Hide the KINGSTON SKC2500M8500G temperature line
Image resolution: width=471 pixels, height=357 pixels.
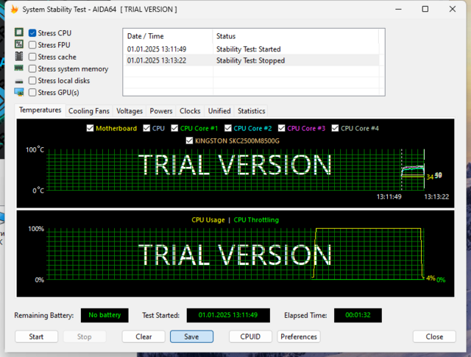pyautogui.click(x=191, y=140)
